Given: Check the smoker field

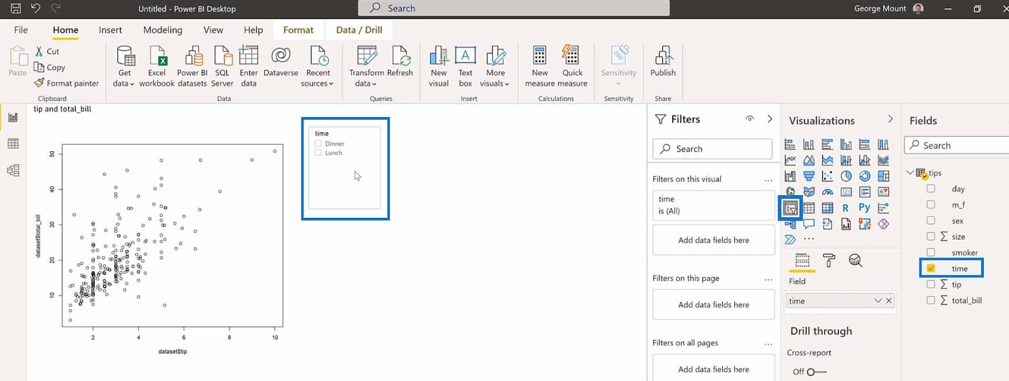Looking at the screenshot, I should [x=931, y=252].
